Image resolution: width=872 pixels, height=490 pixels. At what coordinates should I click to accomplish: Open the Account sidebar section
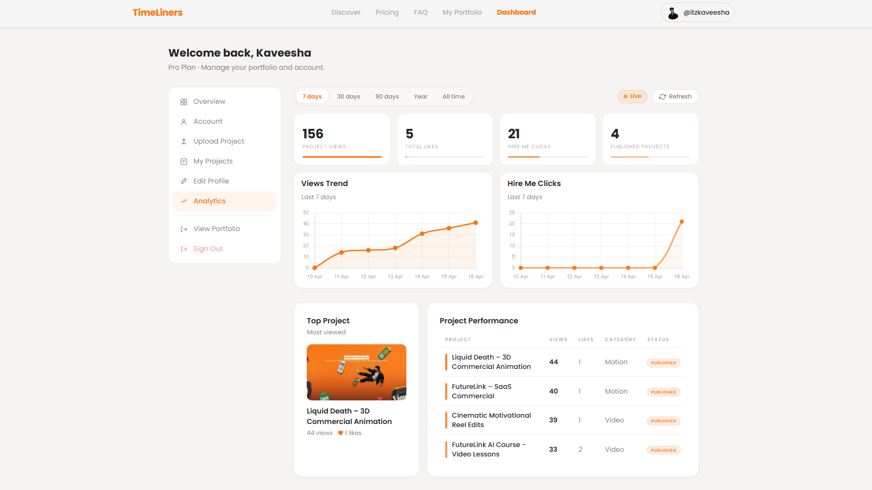224,122
